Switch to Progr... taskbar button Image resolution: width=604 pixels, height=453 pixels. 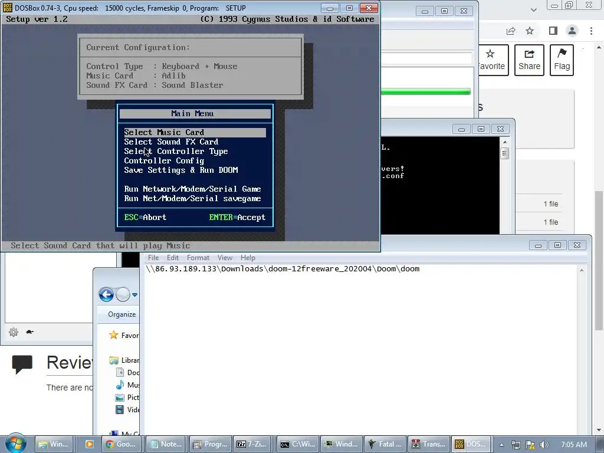tap(211, 444)
